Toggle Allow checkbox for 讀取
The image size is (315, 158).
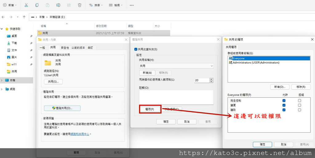click(x=284, y=110)
